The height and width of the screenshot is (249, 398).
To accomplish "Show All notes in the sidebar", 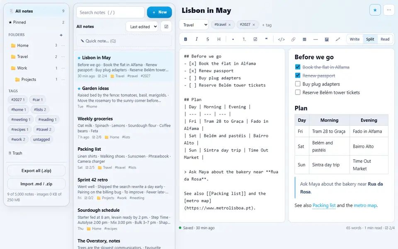I will coord(36,11).
